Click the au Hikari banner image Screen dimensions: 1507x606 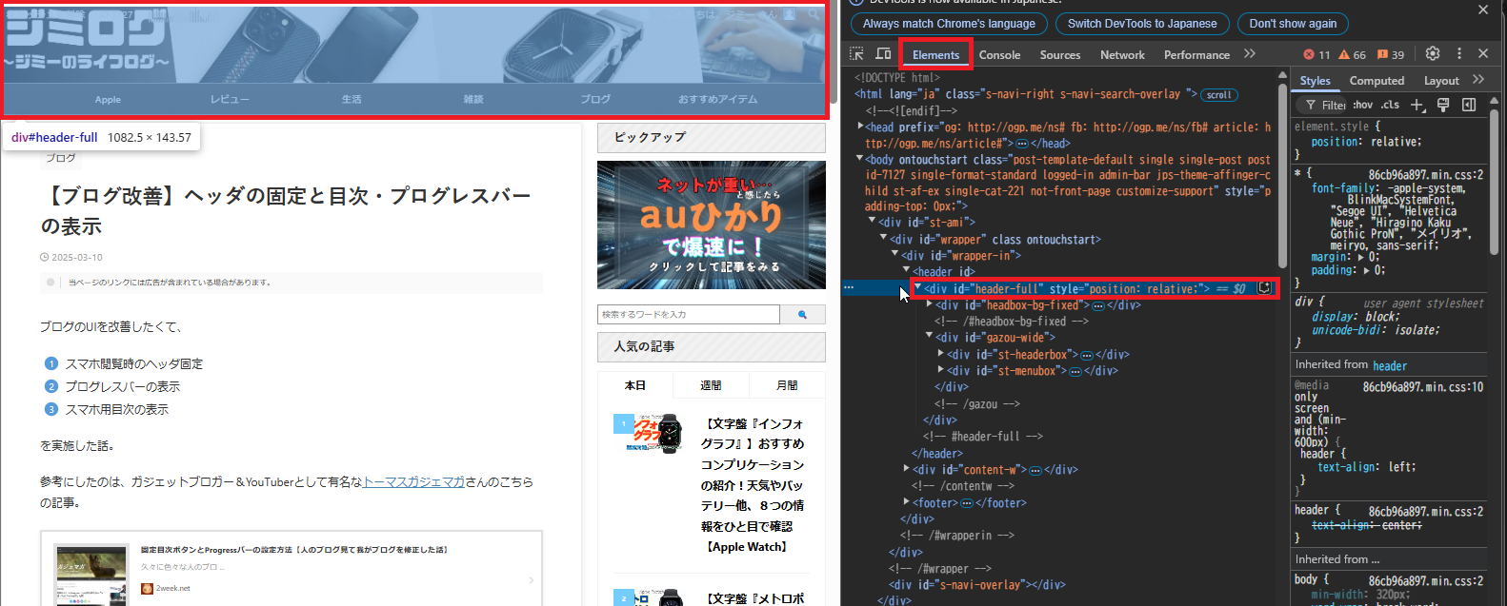tap(711, 225)
